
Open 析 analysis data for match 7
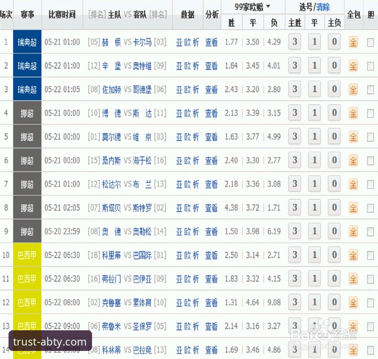(196, 184)
